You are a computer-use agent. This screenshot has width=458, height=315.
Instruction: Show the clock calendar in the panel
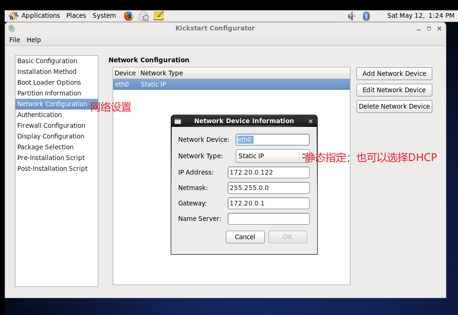click(x=421, y=15)
